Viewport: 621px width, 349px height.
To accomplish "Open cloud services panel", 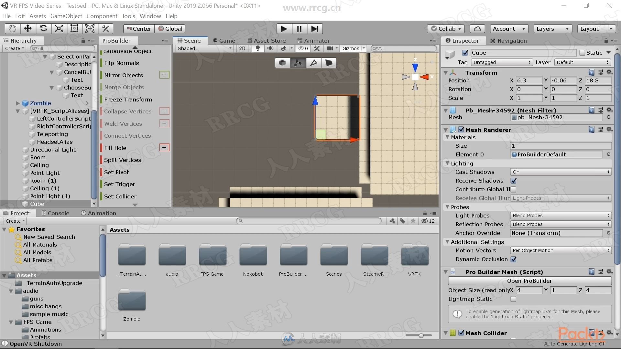I will coord(477,29).
